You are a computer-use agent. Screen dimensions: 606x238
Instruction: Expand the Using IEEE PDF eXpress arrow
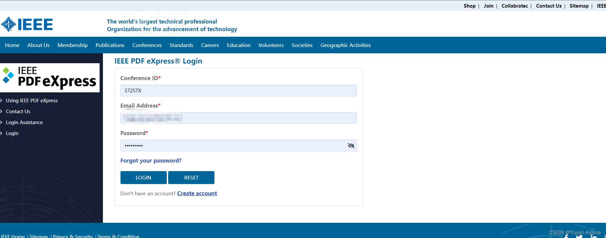[x=1, y=100]
